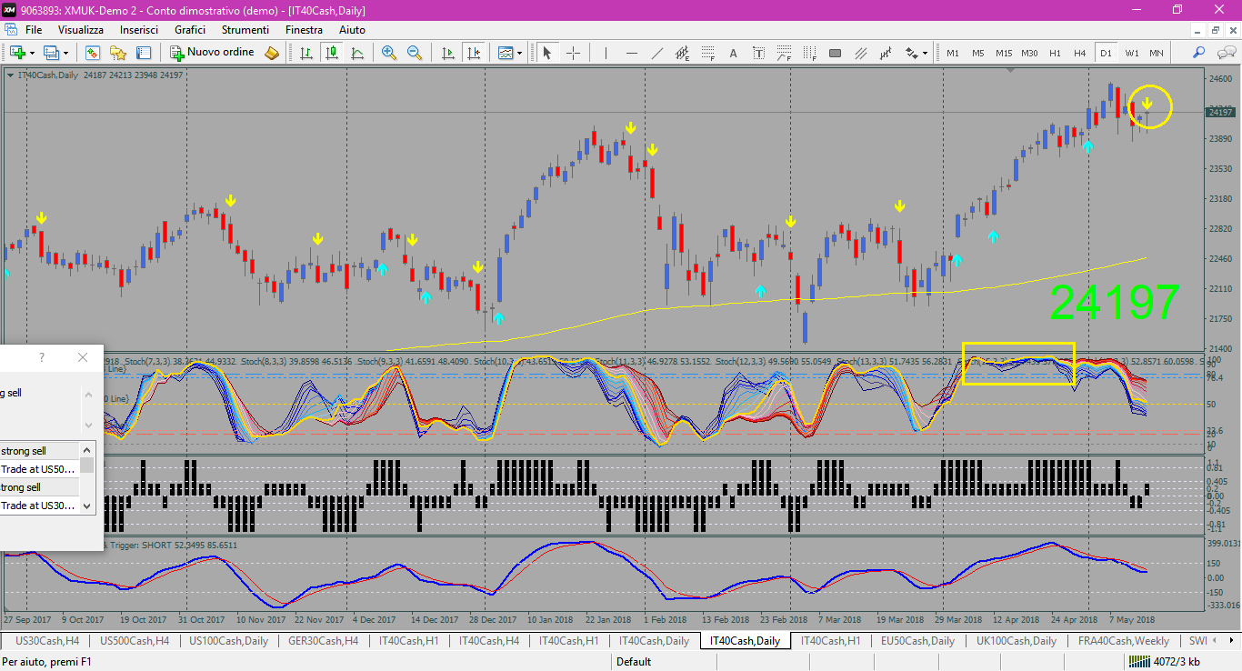Switch chart to line chart

click(x=357, y=53)
